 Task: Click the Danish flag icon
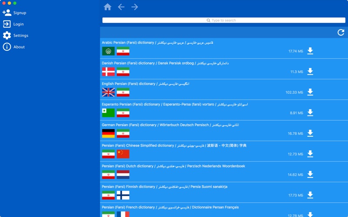(x=108, y=72)
